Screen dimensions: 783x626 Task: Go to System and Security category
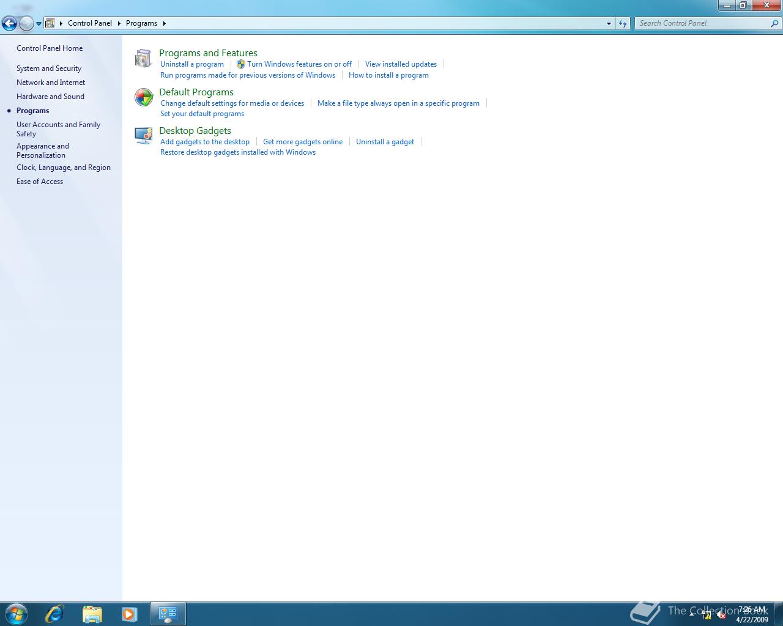point(49,68)
